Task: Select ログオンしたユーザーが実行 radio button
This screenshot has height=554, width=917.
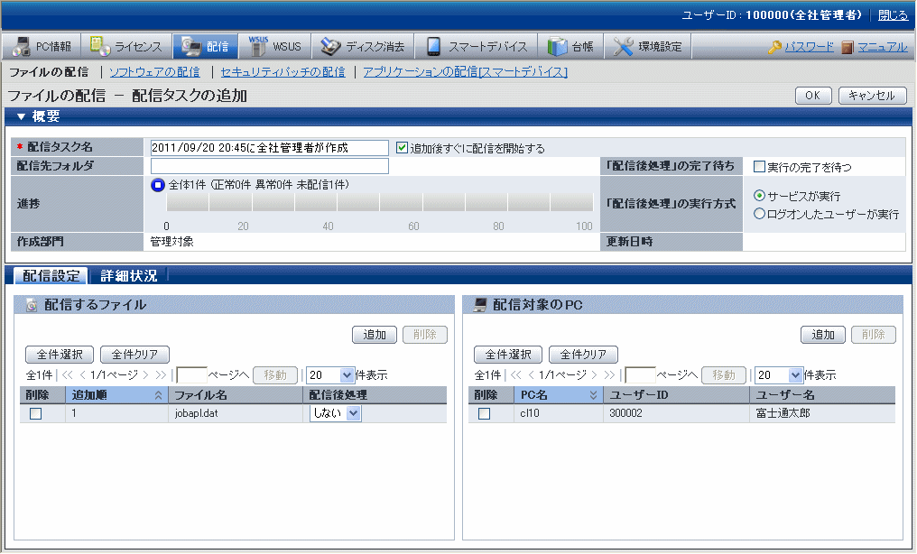Action: pos(759,214)
